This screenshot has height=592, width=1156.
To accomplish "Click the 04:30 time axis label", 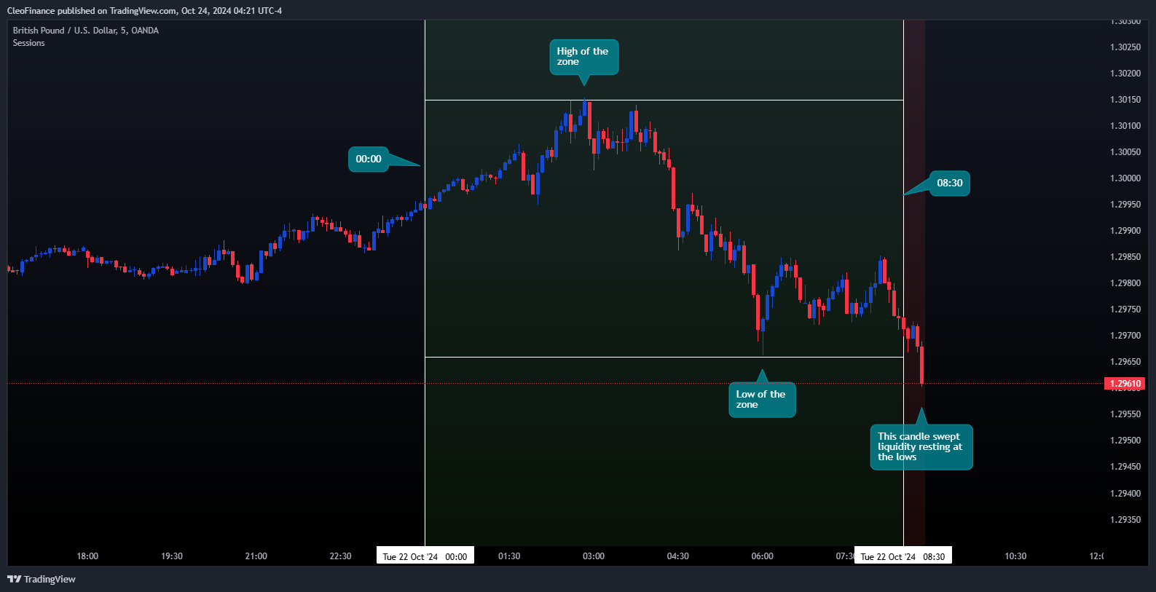I will tap(678, 556).
